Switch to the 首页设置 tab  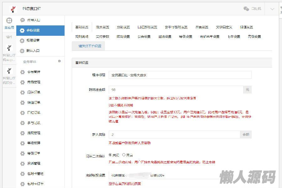pos(102,27)
